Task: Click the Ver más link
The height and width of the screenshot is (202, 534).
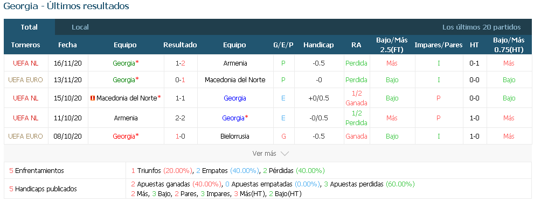Action: point(264,154)
